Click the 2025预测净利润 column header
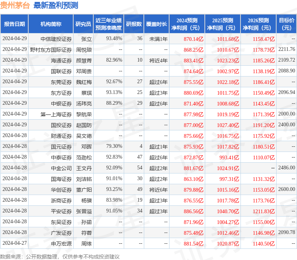 tap(223, 24)
